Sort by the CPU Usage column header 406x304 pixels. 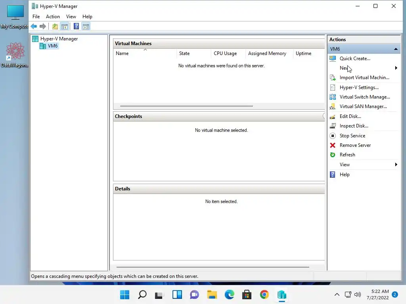click(228, 53)
